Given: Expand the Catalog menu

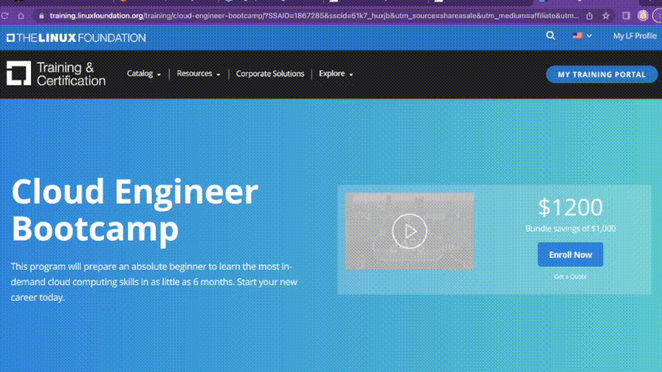Looking at the screenshot, I should (x=144, y=74).
